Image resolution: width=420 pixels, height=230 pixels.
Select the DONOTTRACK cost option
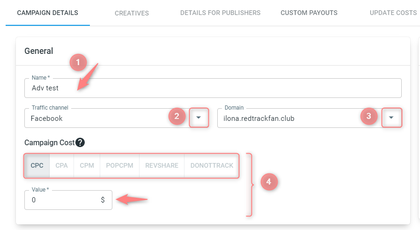pyautogui.click(x=212, y=166)
